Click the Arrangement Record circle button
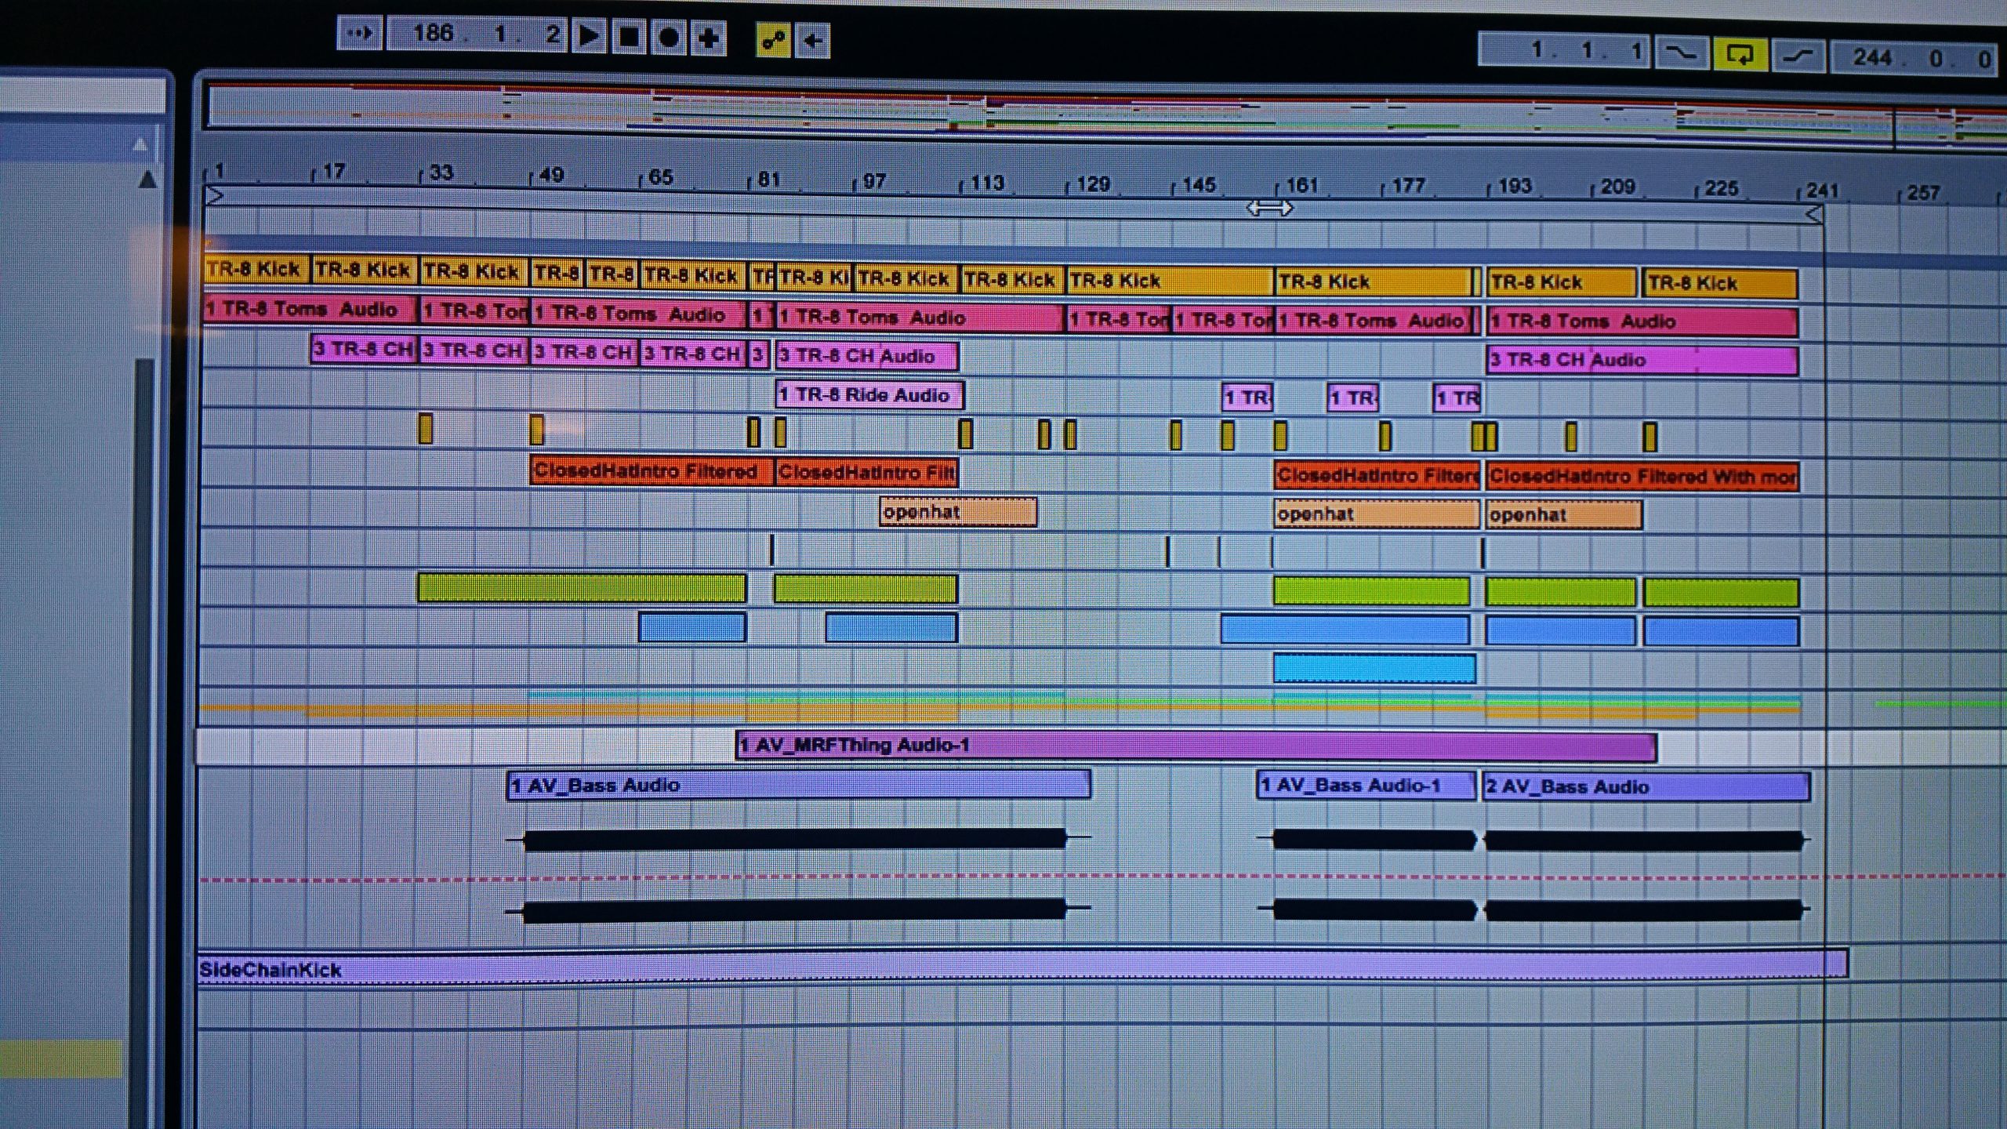Screen dimensions: 2007x1129 pyautogui.click(x=669, y=37)
